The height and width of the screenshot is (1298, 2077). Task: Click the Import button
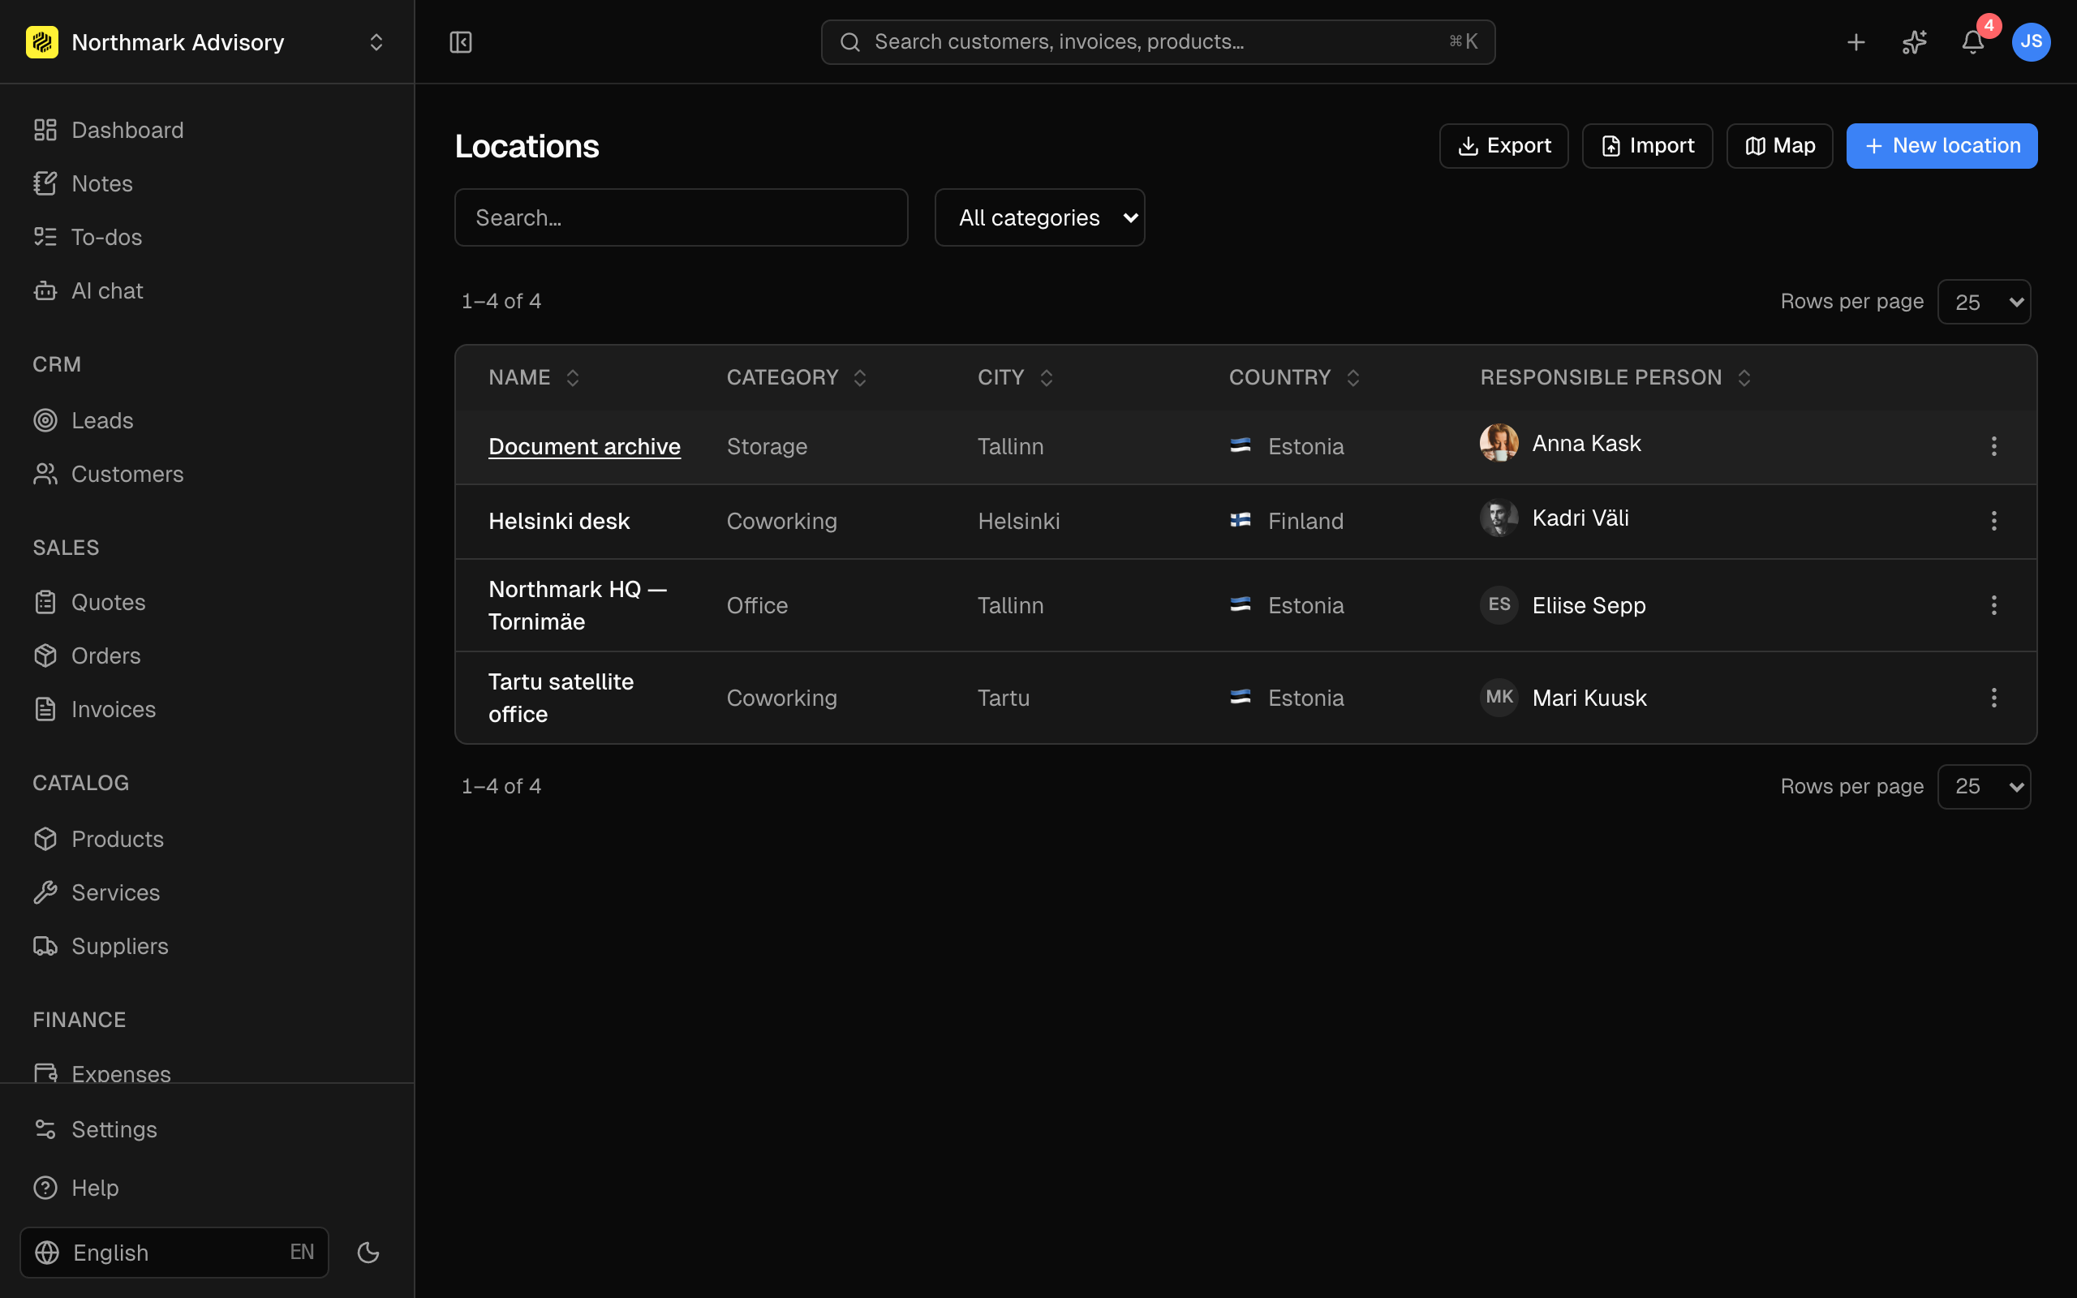(x=1647, y=146)
